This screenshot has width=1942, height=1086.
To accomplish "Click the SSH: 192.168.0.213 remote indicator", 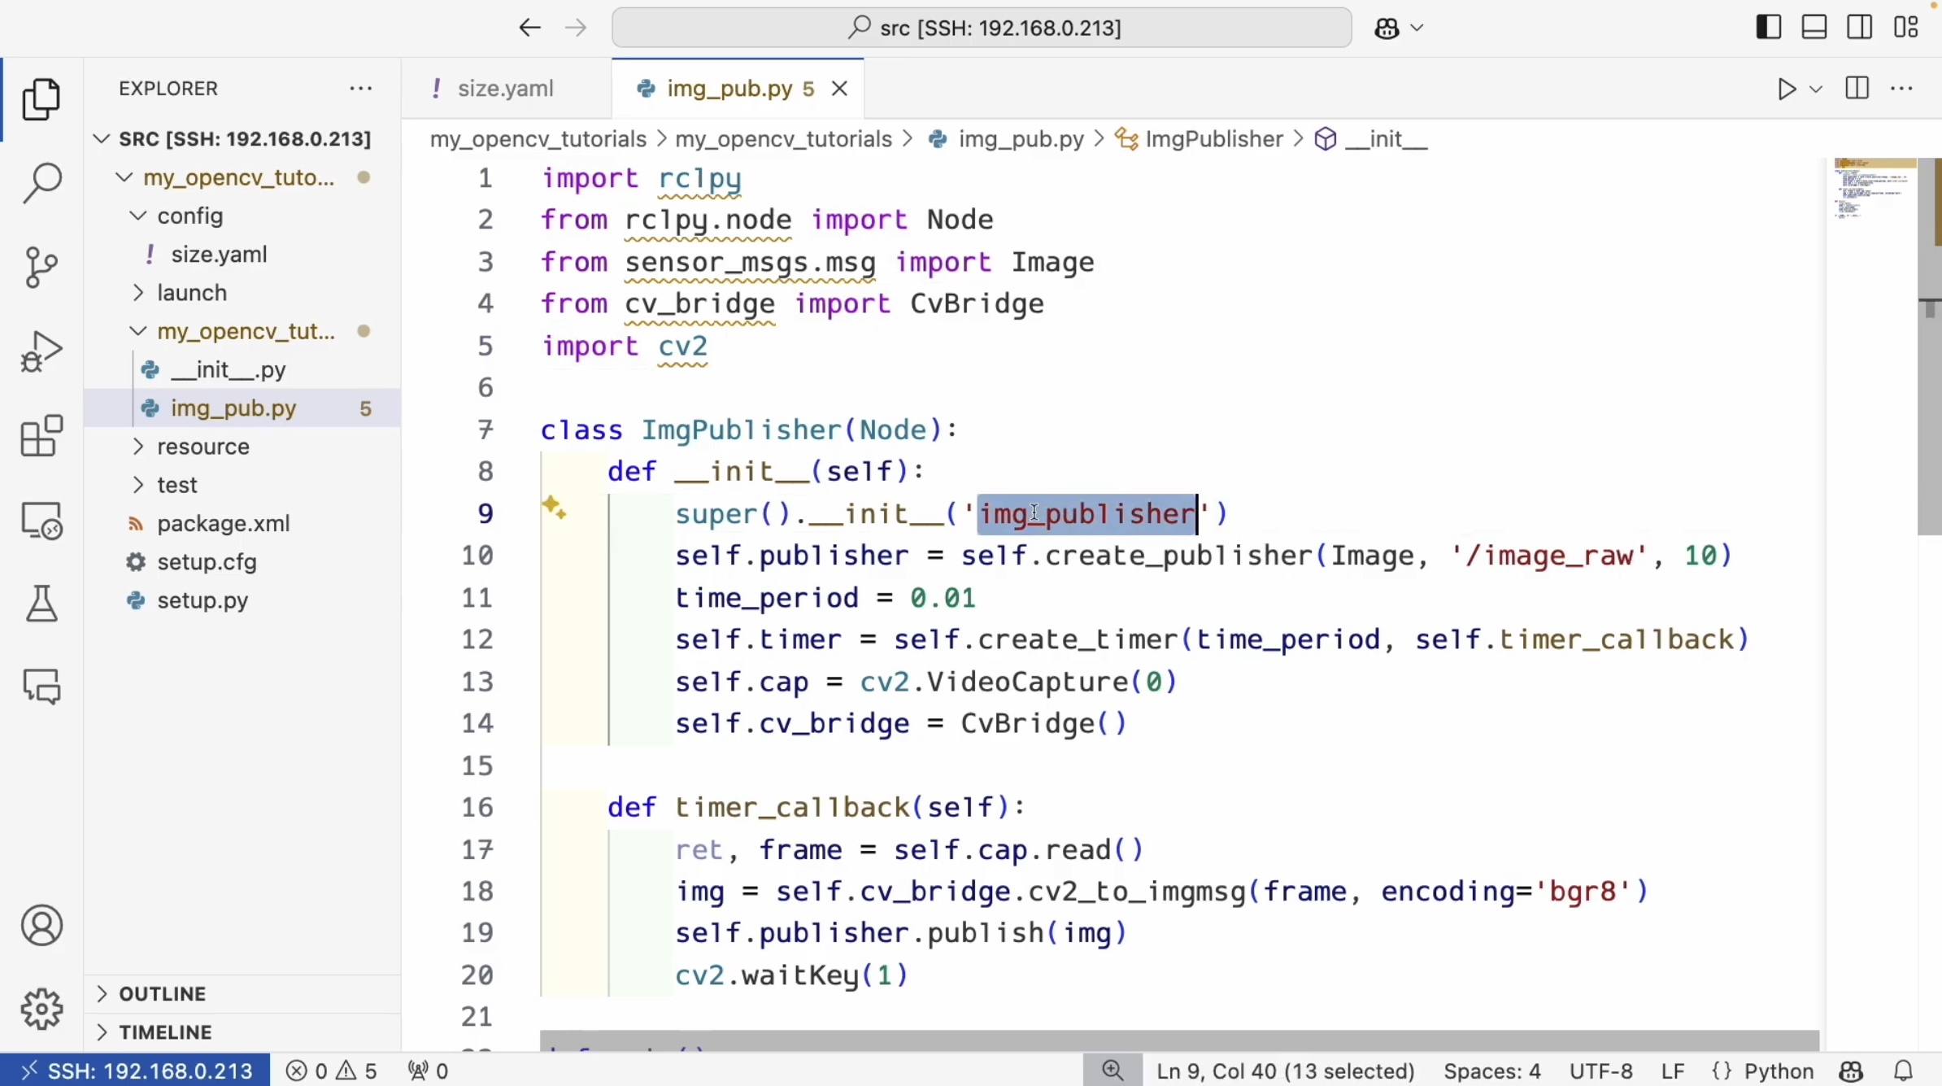I will point(135,1071).
